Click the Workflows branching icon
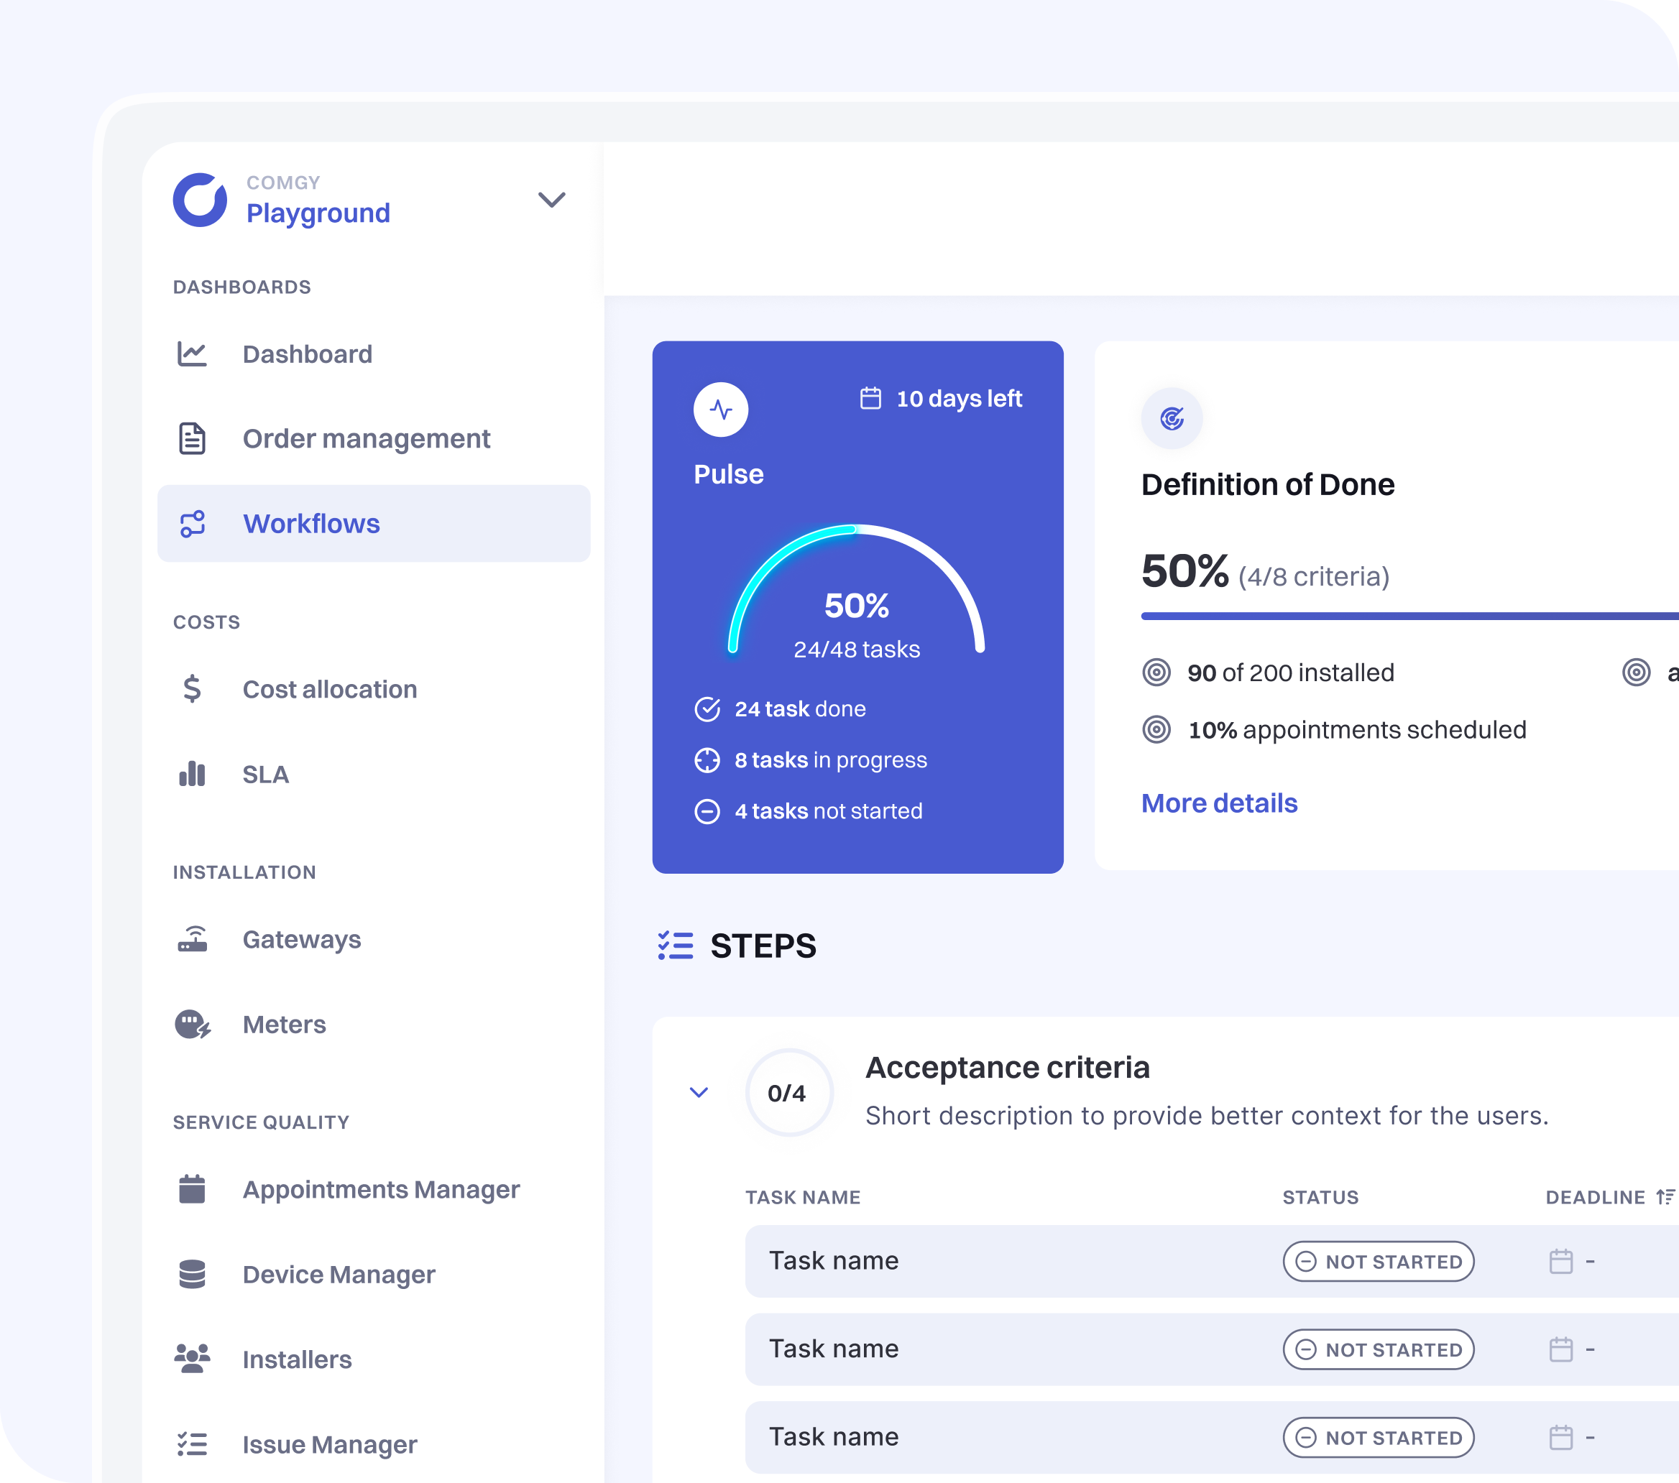Screen dimensions: 1679x1483 tap(192, 523)
